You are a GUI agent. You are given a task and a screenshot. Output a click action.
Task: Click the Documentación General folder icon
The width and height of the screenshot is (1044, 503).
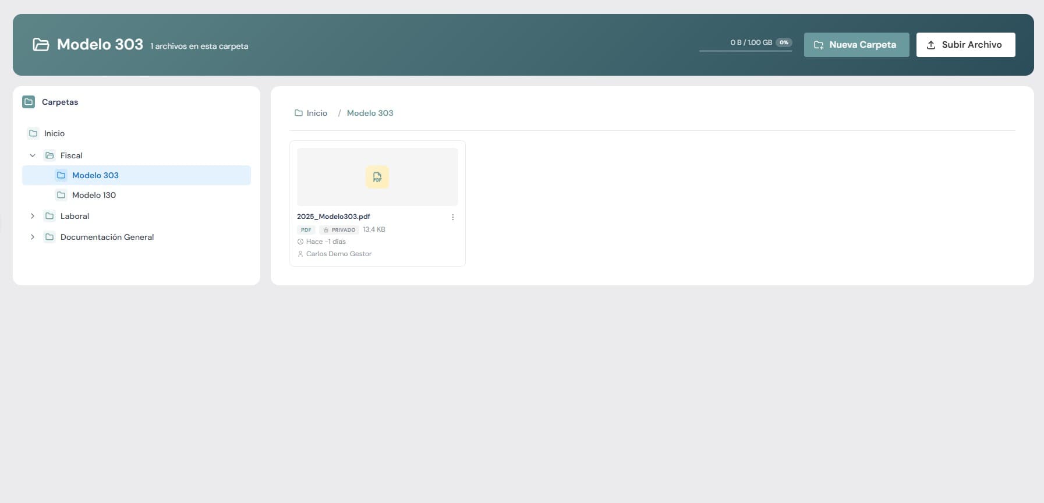tap(49, 237)
